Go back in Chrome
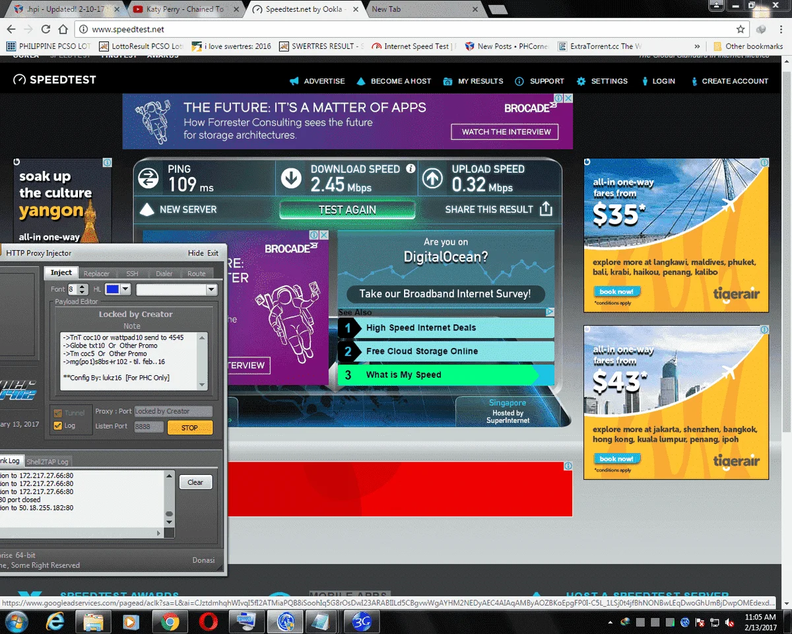 [11, 29]
